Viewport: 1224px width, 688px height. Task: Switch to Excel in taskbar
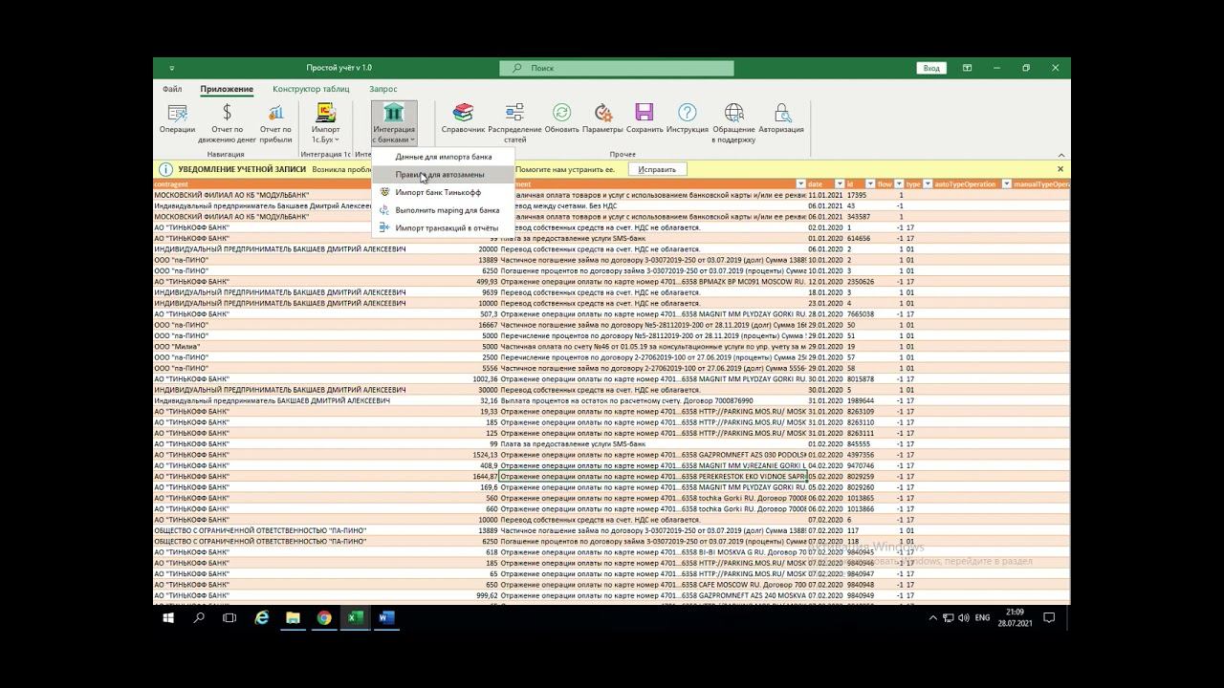[355, 618]
